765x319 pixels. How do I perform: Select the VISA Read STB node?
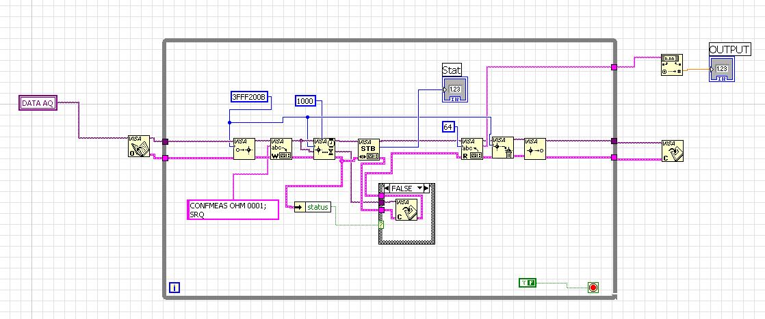pos(368,150)
